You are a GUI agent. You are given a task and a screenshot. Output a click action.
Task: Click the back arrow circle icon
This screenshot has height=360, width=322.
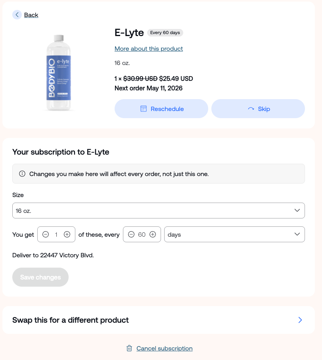pyautogui.click(x=17, y=15)
